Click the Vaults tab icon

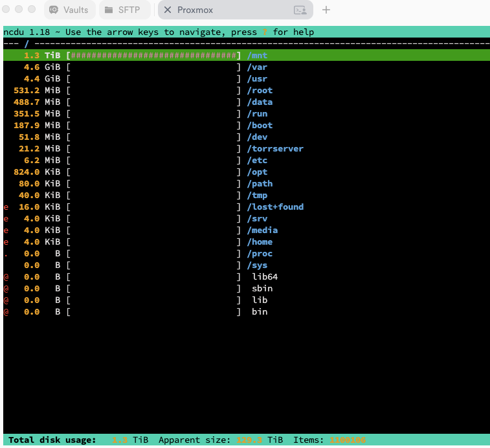(54, 10)
